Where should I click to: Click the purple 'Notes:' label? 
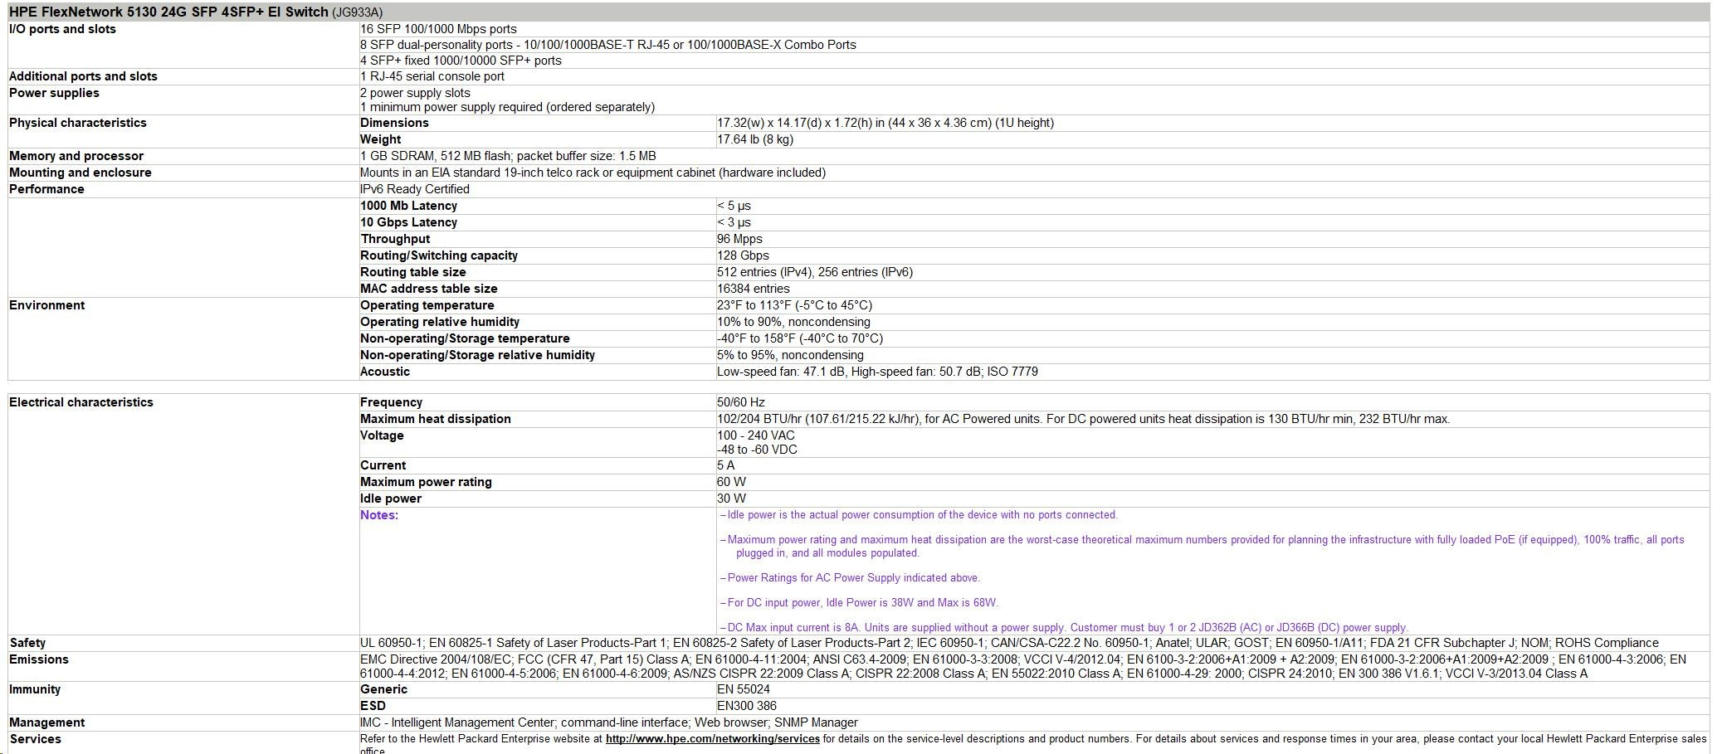[x=378, y=515]
